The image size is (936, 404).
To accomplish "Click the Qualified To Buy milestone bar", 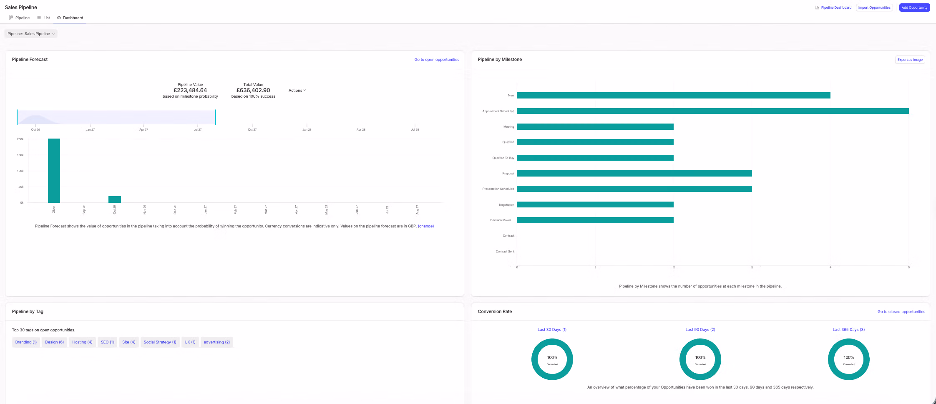I will point(595,158).
